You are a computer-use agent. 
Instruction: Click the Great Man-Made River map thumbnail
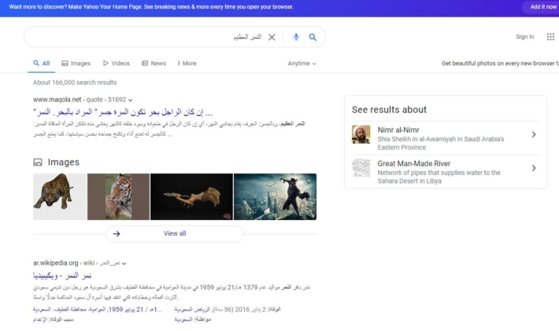[x=361, y=168]
